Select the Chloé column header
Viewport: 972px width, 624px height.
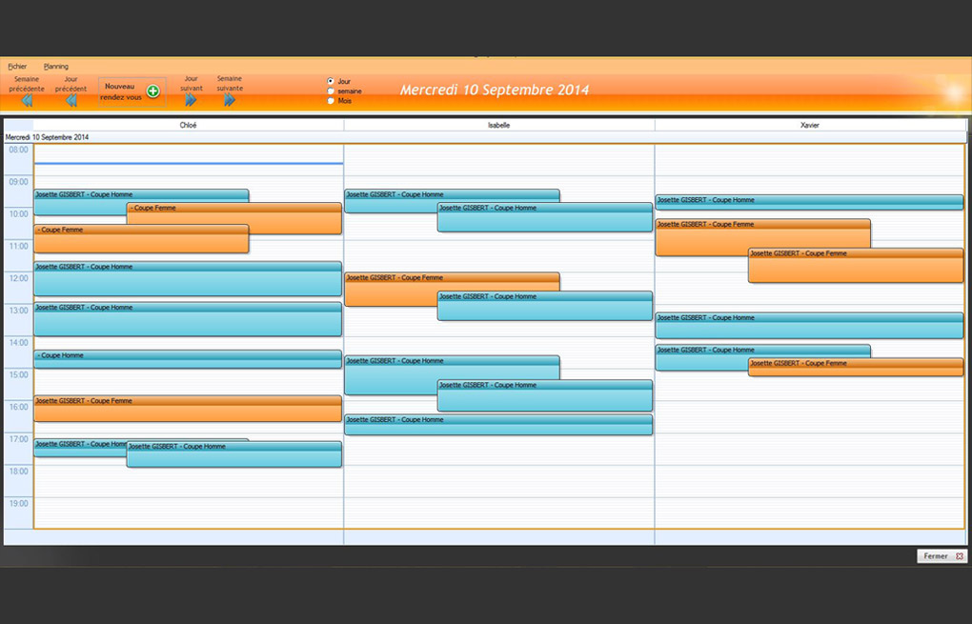coord(188,125)
